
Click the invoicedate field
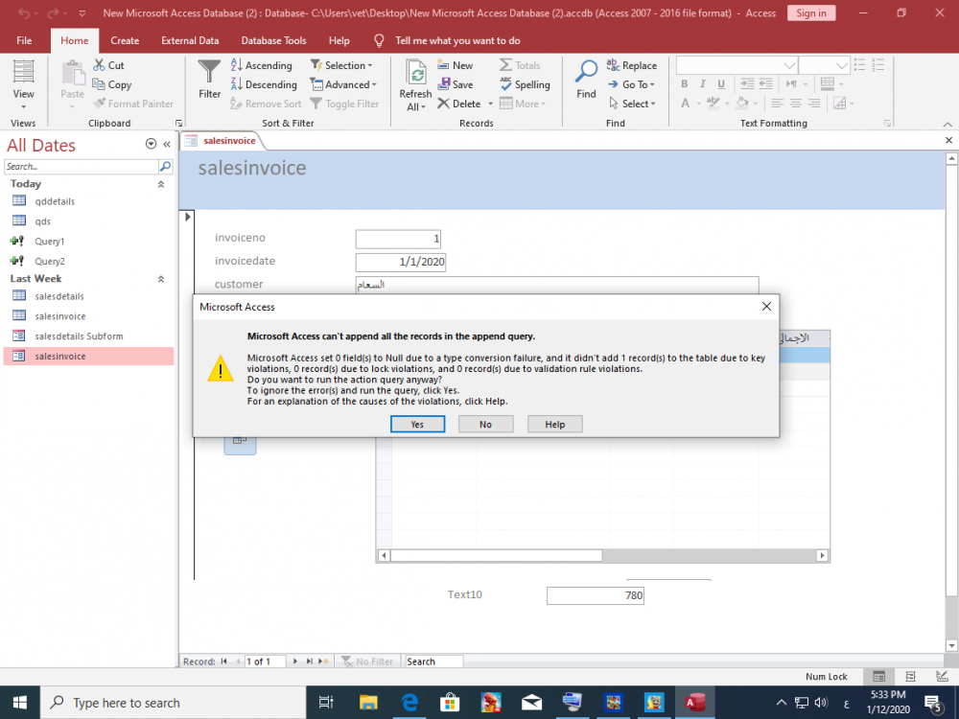(x=400, y=263)
